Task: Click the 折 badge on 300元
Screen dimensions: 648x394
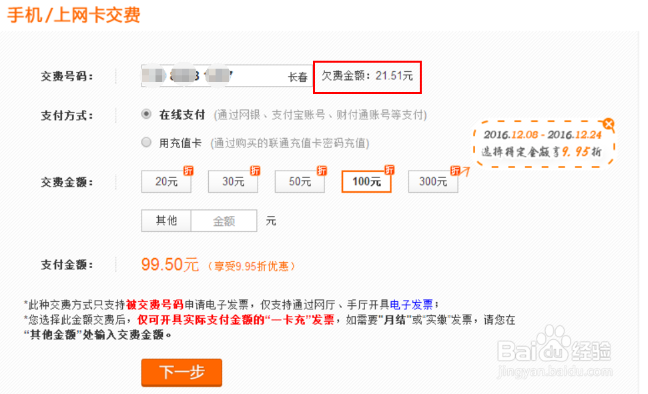Action: coord(456,171)
